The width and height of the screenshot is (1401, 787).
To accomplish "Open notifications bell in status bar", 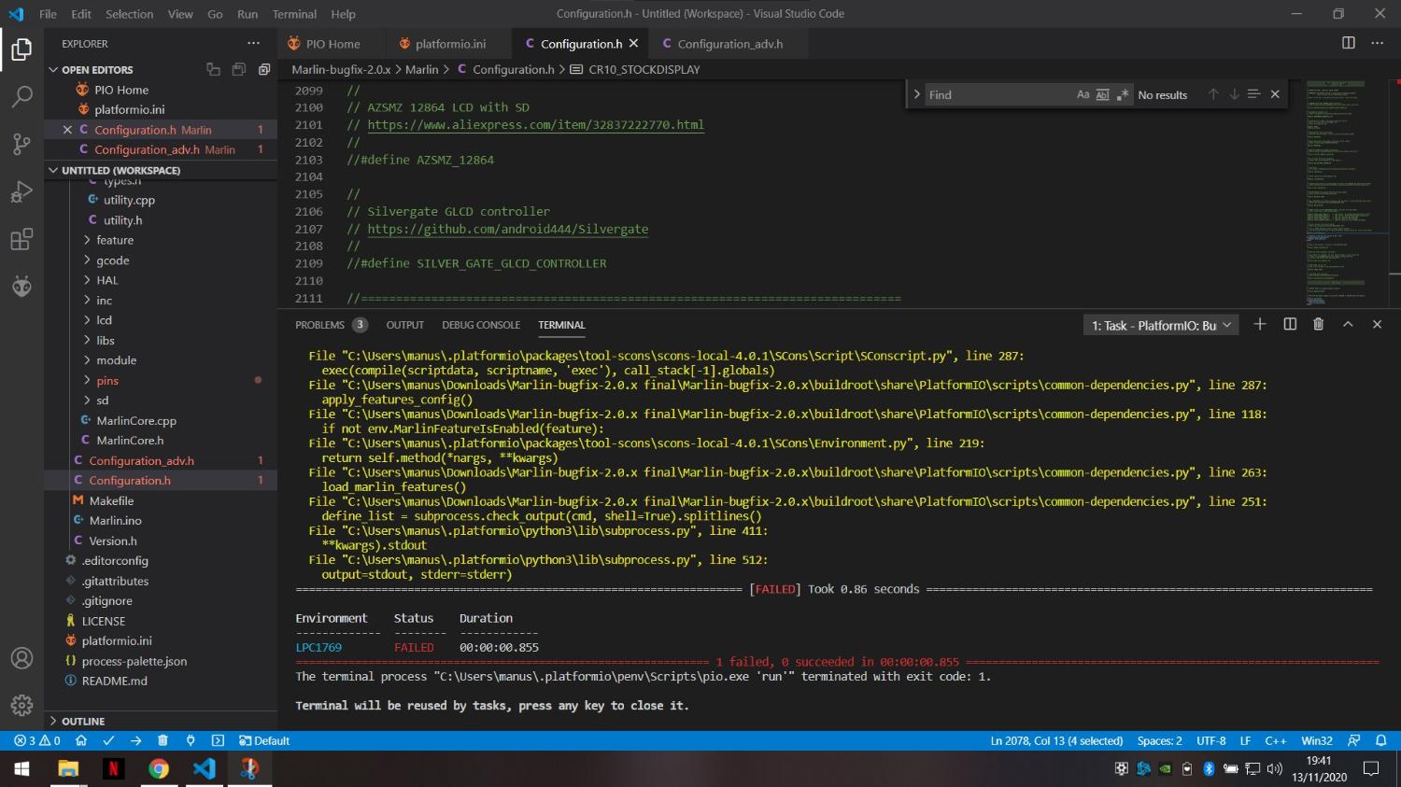I will point(1380,740).
